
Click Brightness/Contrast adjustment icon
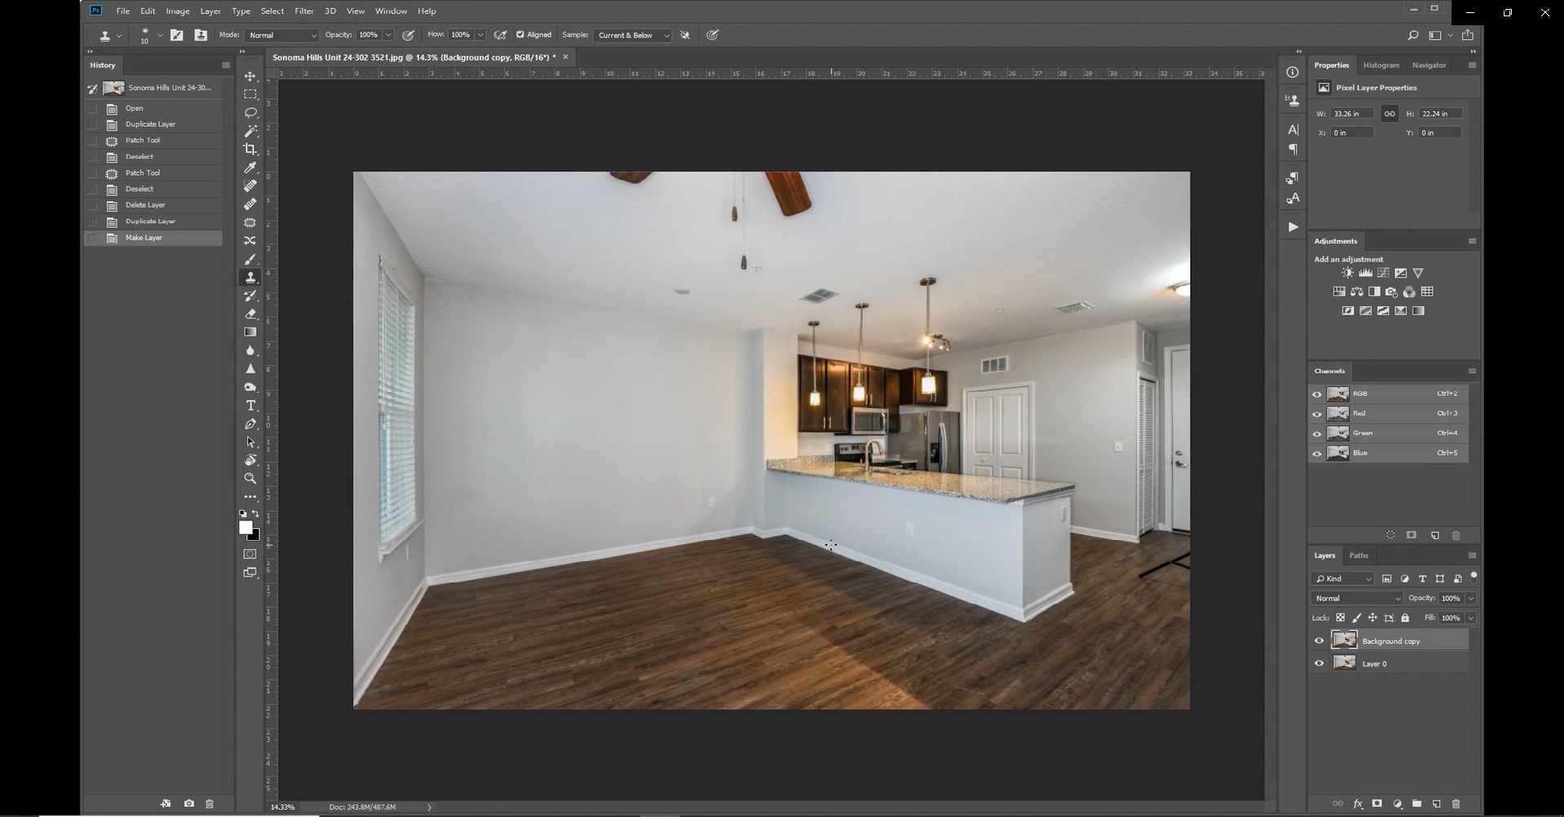point(1347,273)
